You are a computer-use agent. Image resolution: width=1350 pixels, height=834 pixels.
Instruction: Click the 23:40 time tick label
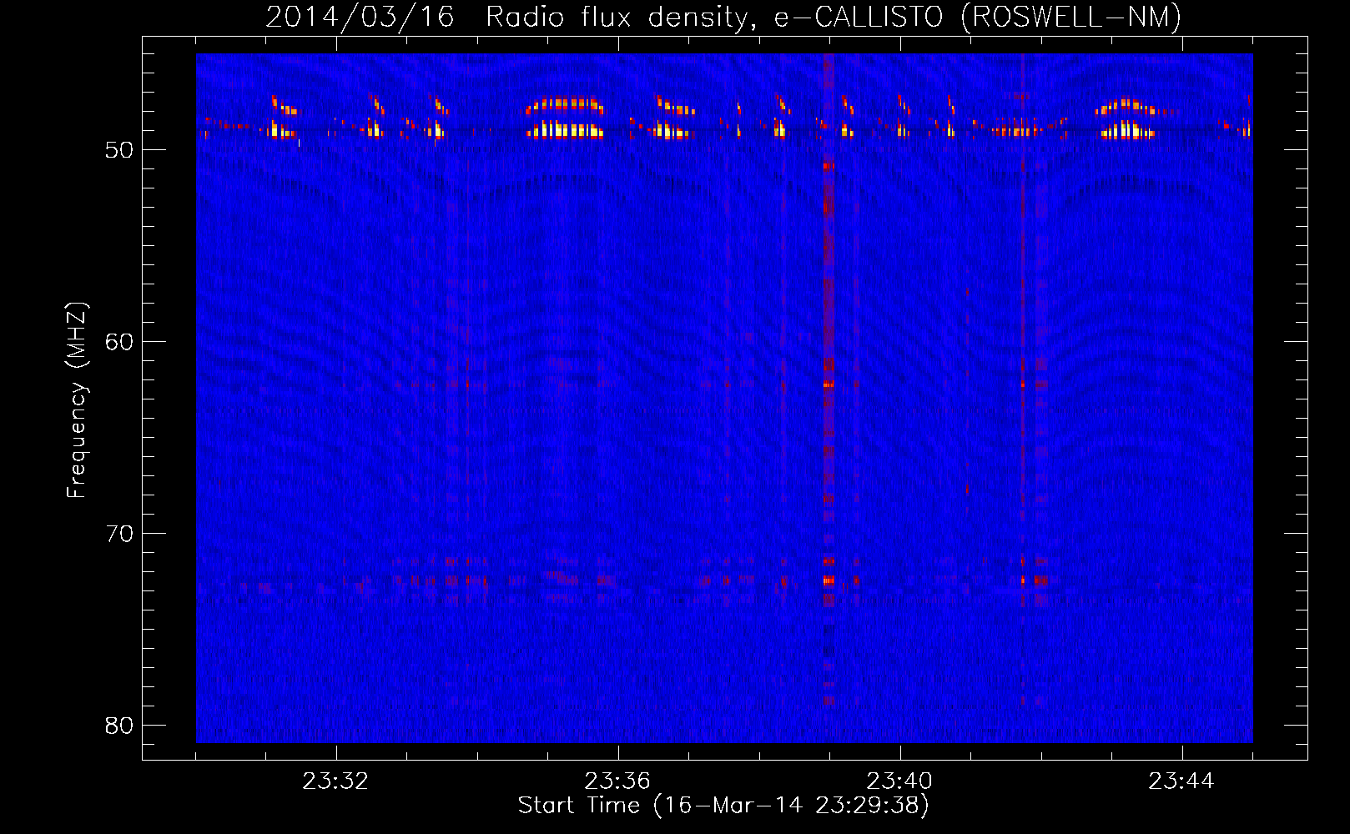899,781
